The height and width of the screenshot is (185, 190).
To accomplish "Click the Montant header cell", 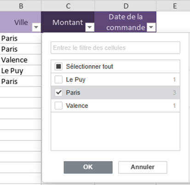I will pos(68,22).
